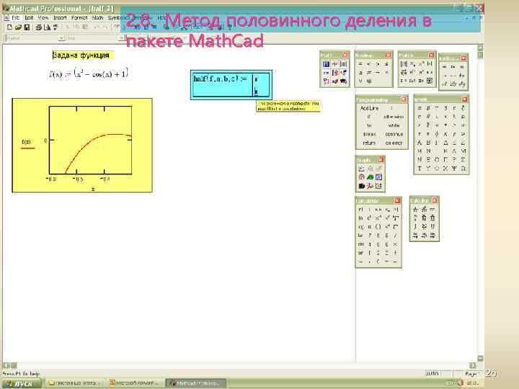
Task: Insert polar plot from Graph palette
Action: point(361,177)
